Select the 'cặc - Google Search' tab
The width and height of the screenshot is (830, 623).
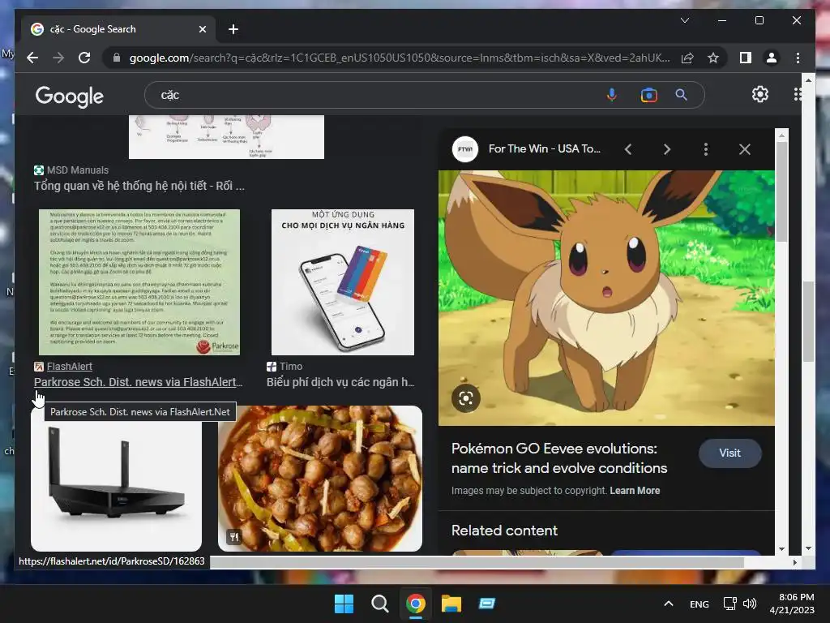pos(118,29)
